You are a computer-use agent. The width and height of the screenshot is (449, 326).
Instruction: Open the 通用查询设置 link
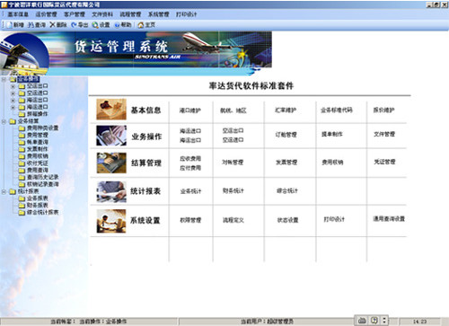pyautogui.click(x=389, y=219)
